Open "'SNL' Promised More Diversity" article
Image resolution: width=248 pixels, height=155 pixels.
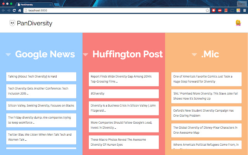[x=207, y=96]
